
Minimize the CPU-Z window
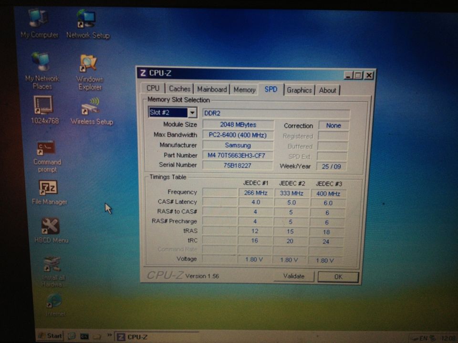click(348, 76)
